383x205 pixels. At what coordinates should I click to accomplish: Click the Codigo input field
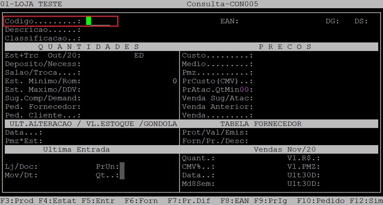(98, 21)
